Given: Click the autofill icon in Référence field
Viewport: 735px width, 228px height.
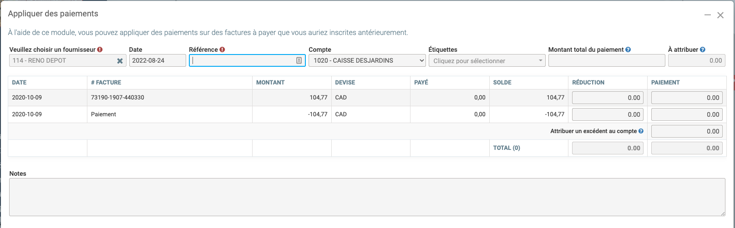Looking at the screenshot, I should pyautogui.click(x=299, y=60).
